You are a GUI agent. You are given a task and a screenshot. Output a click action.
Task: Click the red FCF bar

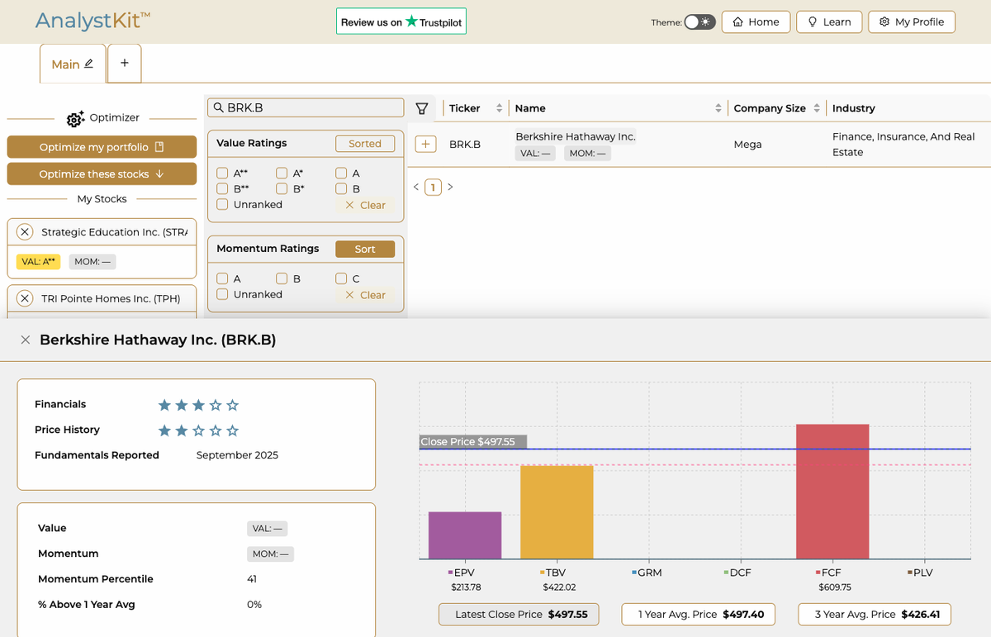[832, 492]
